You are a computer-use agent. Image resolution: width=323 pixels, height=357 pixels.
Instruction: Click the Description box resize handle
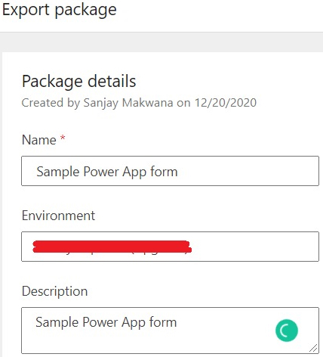point(313,348)
